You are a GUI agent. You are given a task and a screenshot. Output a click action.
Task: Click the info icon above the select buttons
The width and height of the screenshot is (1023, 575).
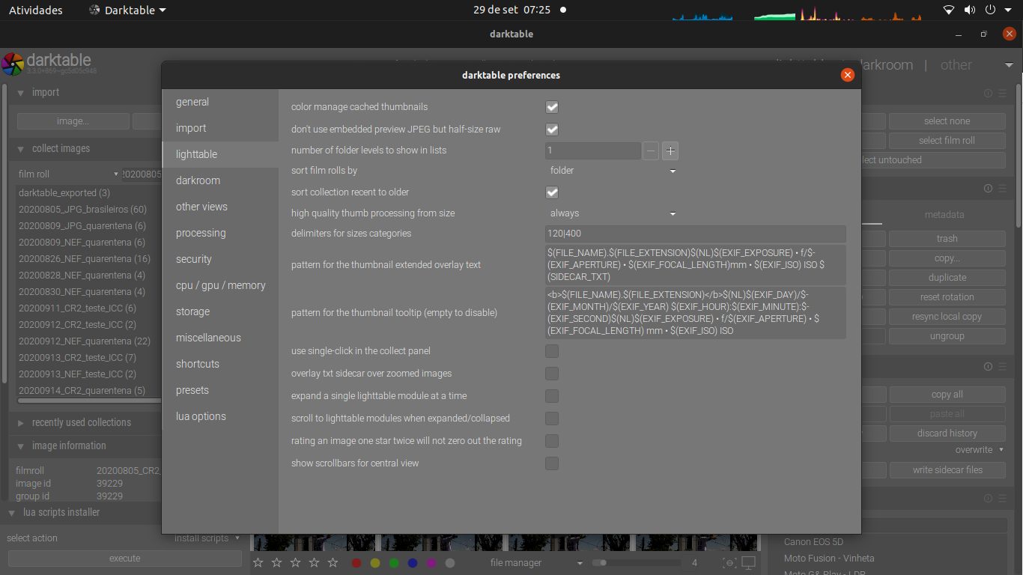pos(988,93)
